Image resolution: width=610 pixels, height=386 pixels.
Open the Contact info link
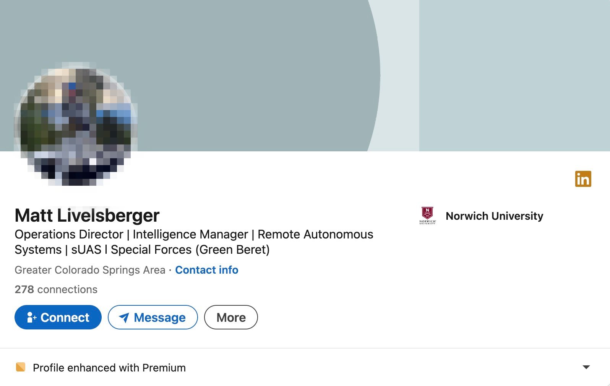point(206,270)
